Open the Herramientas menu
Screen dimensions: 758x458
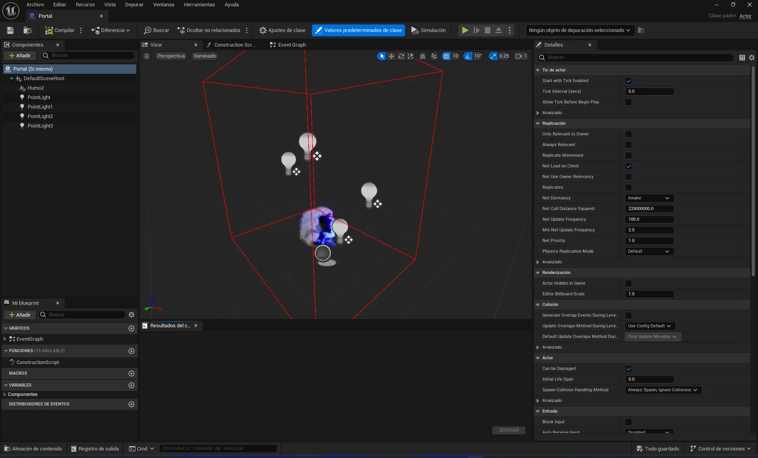pos(199,5)
